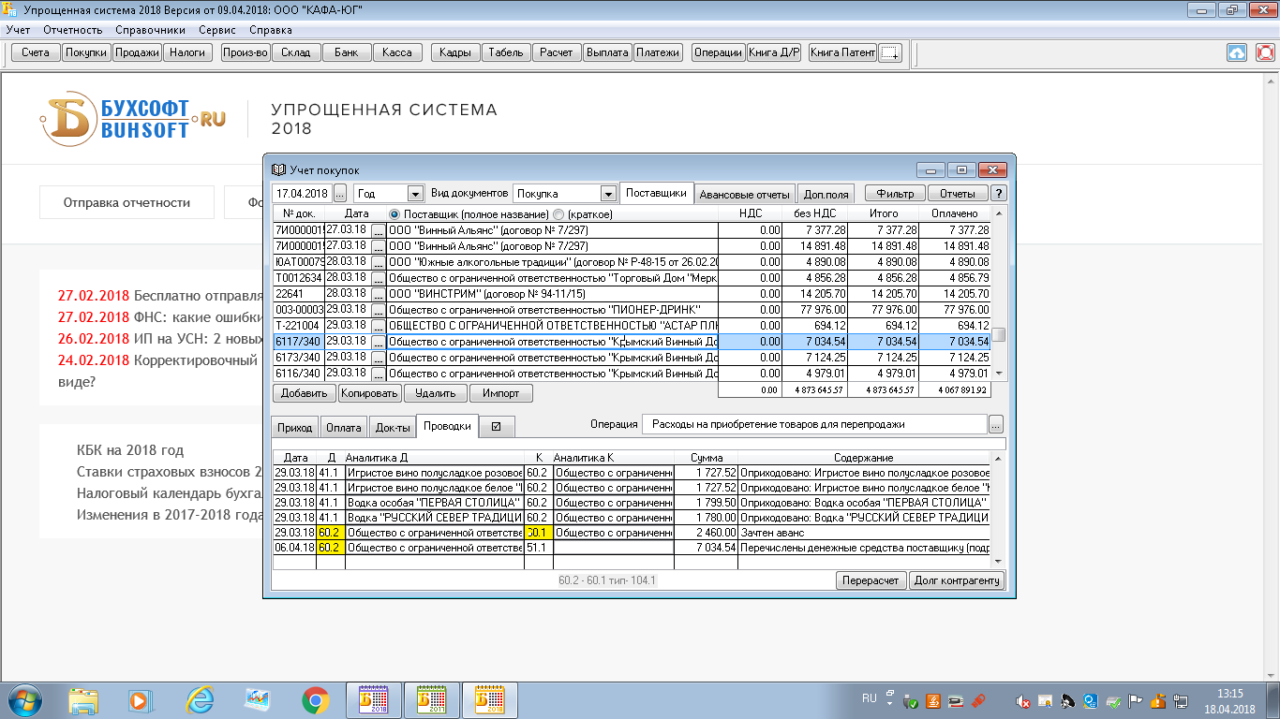Viewport: 1280px width, 719px height.
Task: Click the down arrow of purchases list scrollbar
Action: click(x=999, y=374)
